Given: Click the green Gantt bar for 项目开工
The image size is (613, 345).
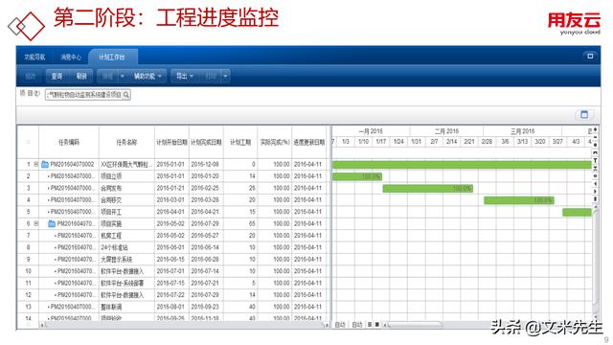Looking at the screenshot, I should 577,213.
